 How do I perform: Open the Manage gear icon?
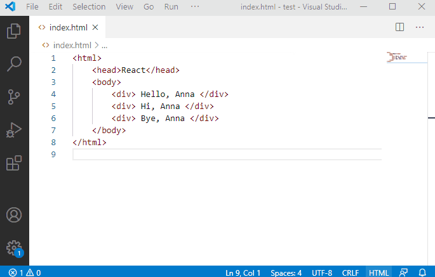15,248
